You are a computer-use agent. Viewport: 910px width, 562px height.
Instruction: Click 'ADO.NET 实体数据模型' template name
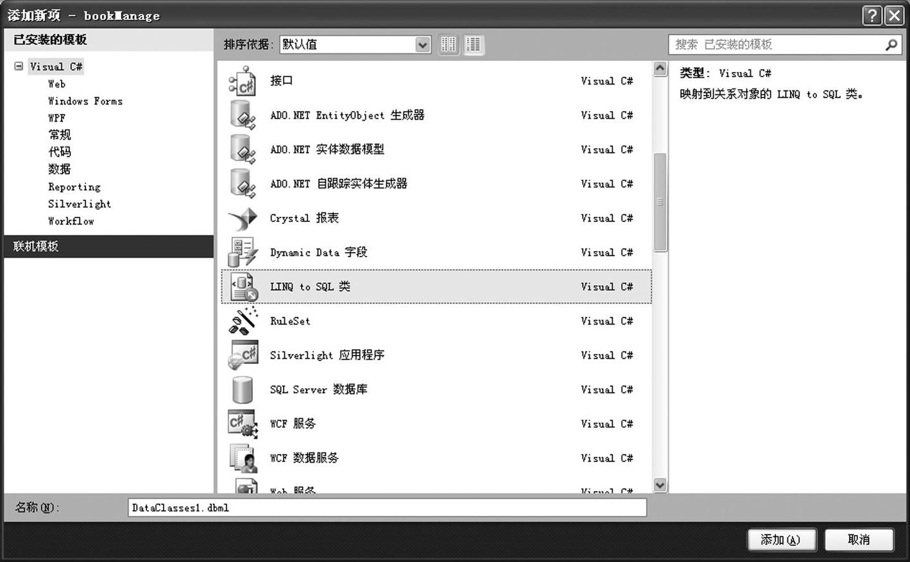[x=327, y=149]
